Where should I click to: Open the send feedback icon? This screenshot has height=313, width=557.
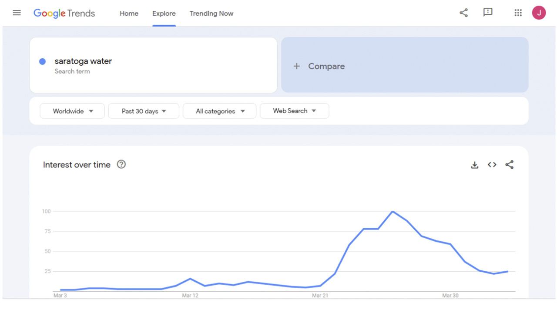488,13
